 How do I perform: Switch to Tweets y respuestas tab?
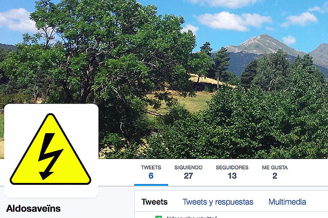(218, 202)
